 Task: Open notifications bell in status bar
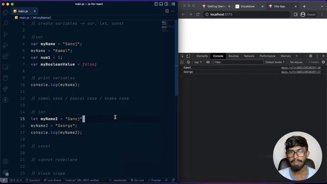[173, 180]
